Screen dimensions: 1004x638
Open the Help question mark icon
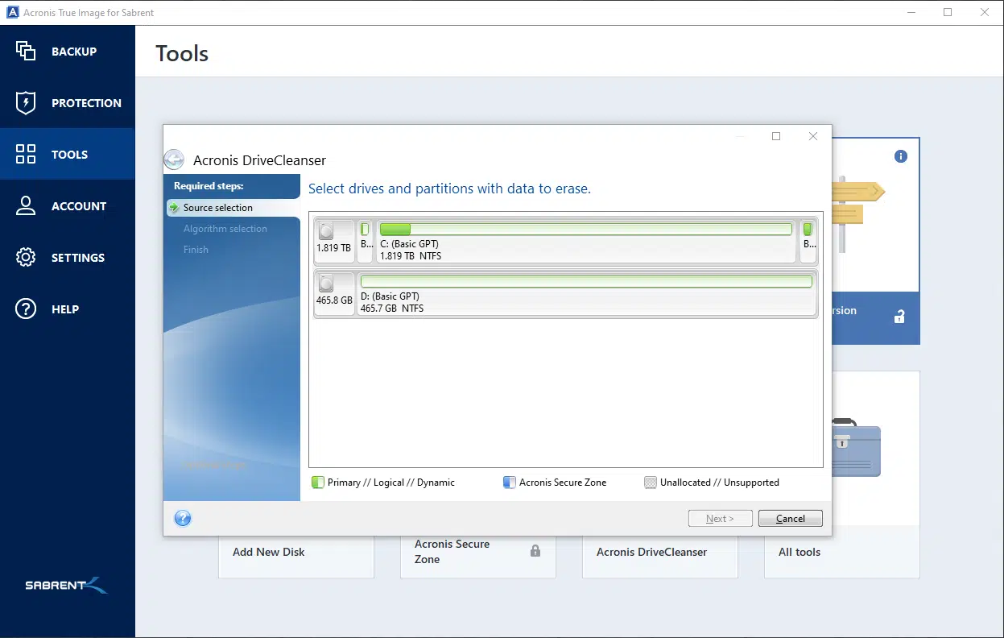click(26, 309)
